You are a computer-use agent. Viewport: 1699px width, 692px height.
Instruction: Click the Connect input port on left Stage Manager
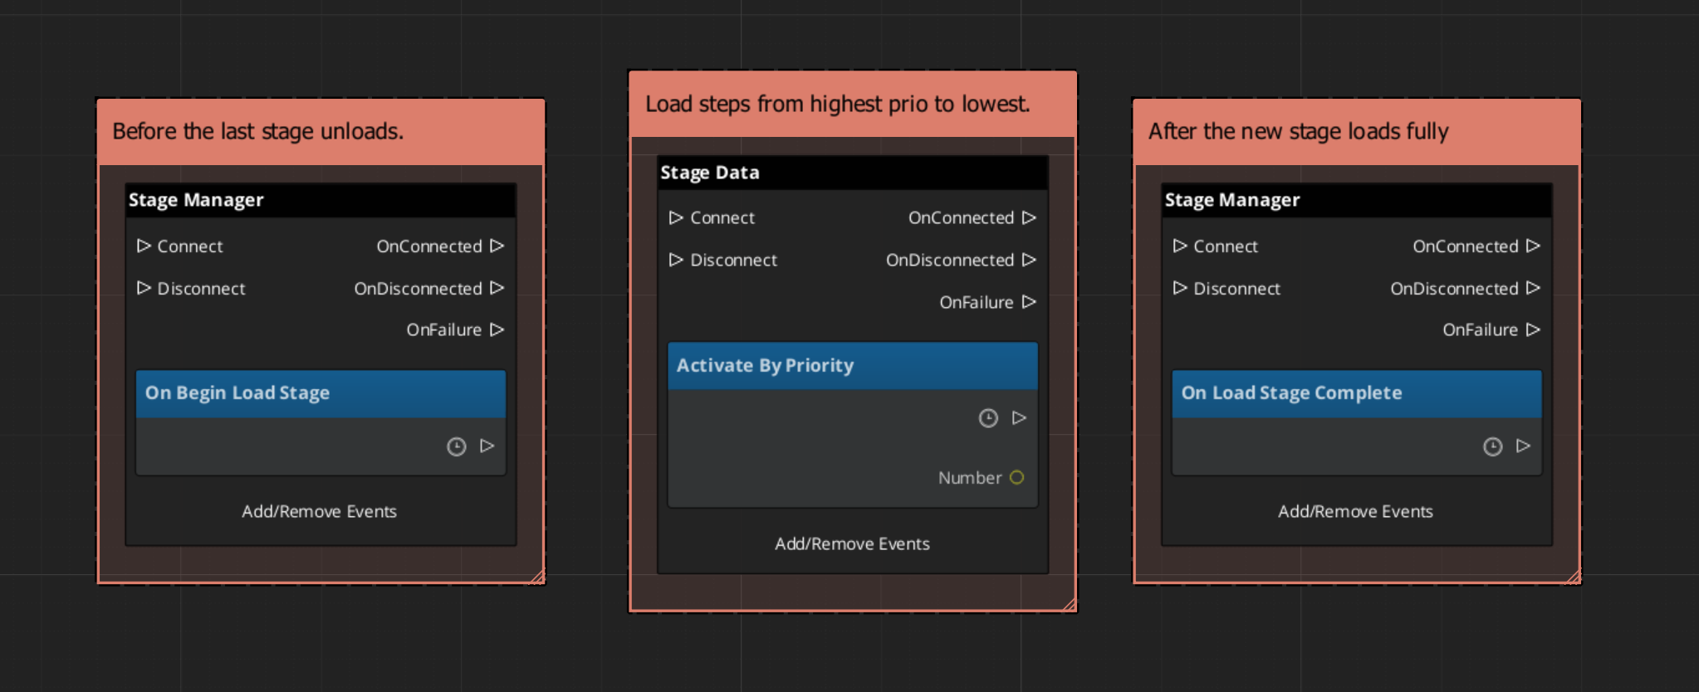pyautogui.click(x=144, y=246)
